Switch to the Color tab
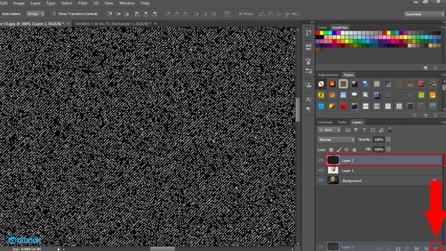 [322, 27]
